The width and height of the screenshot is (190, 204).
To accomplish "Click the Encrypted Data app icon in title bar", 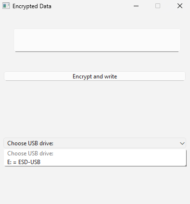I will tap(6, 6).
